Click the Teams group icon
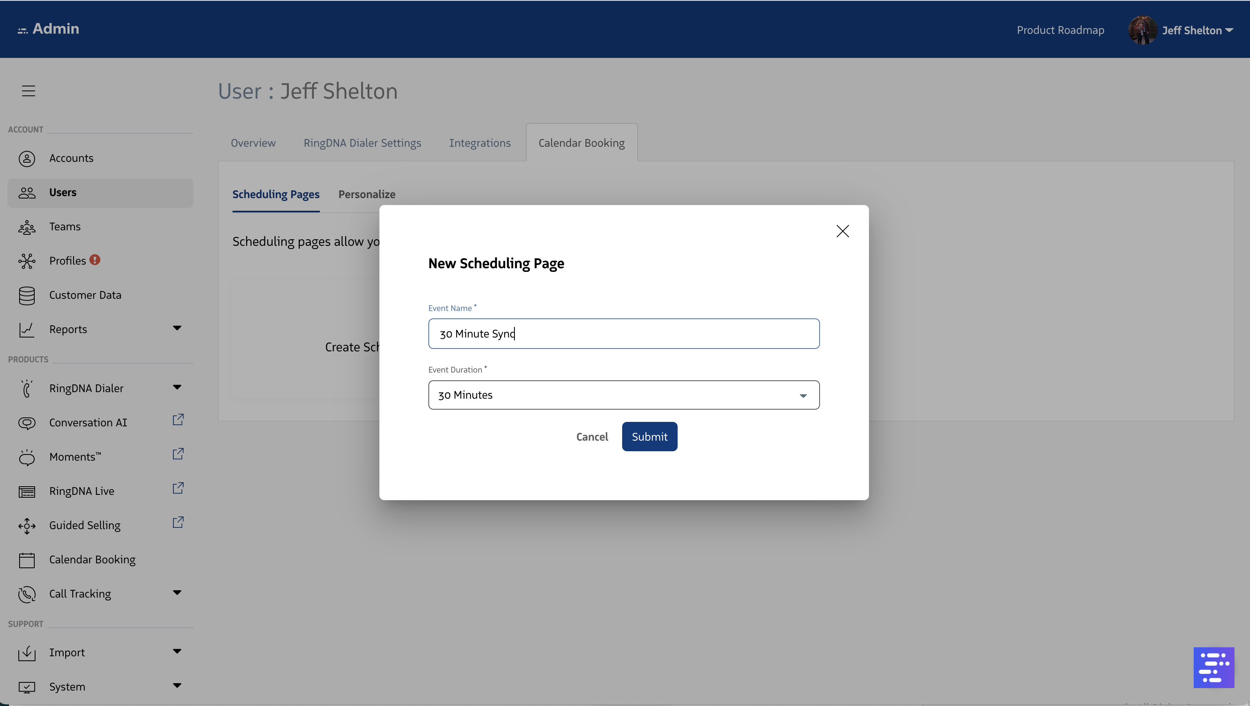The width and height of the screenshot is (1250, 706). (x=27, y=227)
